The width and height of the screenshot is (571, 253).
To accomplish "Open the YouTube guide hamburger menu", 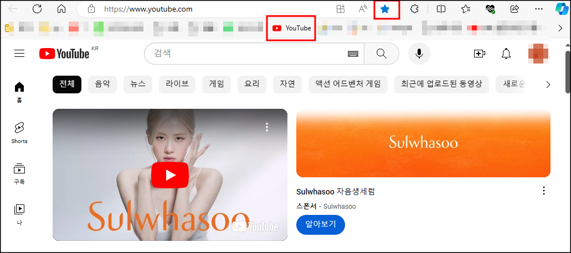I will pyautogui.click(x=19, y=54).
